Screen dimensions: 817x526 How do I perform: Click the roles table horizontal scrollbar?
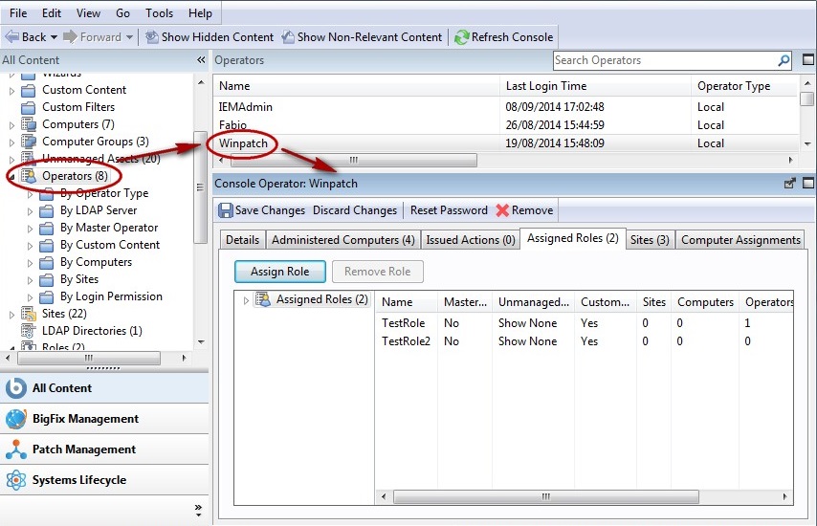tap(545, 497)
